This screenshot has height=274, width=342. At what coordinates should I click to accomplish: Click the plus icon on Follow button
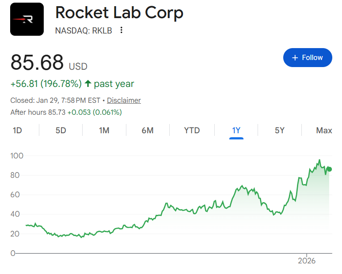click(295, 58)
